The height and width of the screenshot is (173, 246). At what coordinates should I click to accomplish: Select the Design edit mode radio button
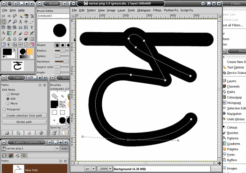(8, 94)
